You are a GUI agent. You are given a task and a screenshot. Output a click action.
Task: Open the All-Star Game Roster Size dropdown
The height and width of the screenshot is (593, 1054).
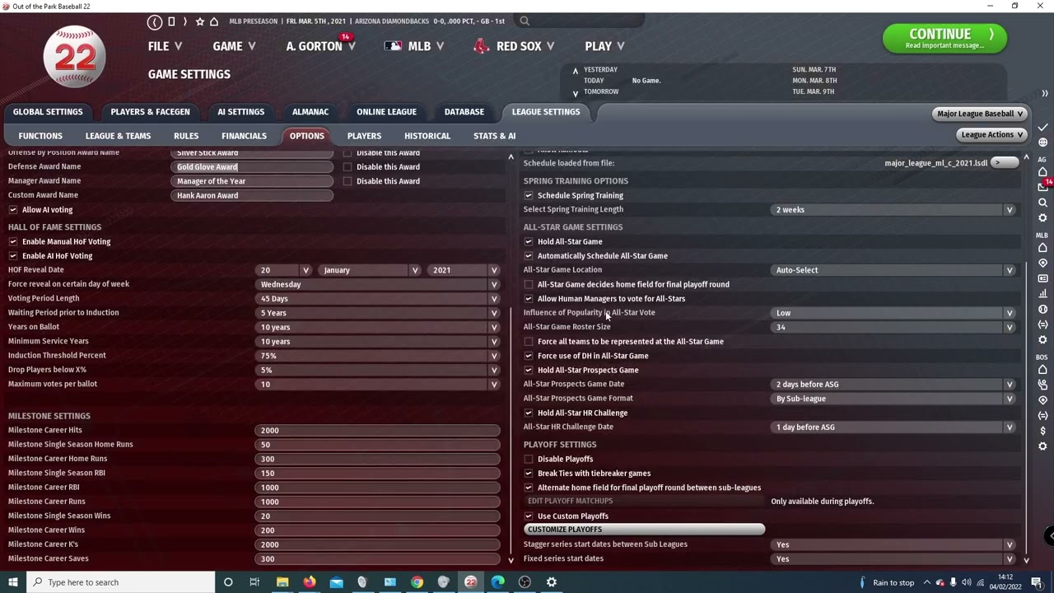(x=895, y=327)
